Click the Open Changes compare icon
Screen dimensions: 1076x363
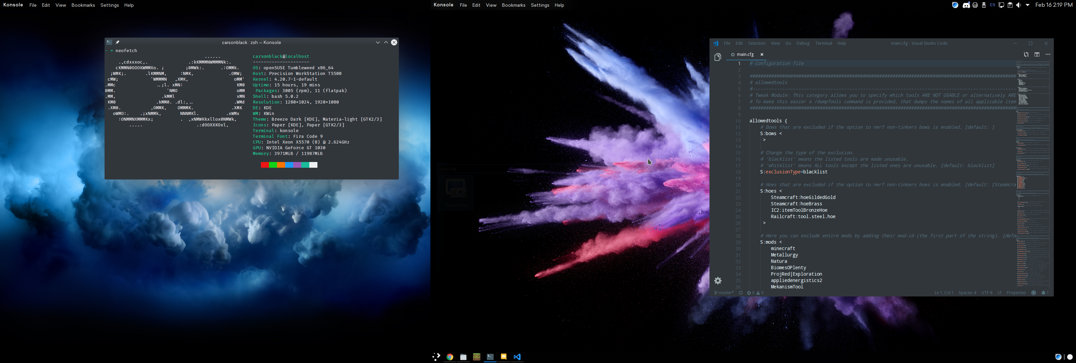pos(1026,54)
